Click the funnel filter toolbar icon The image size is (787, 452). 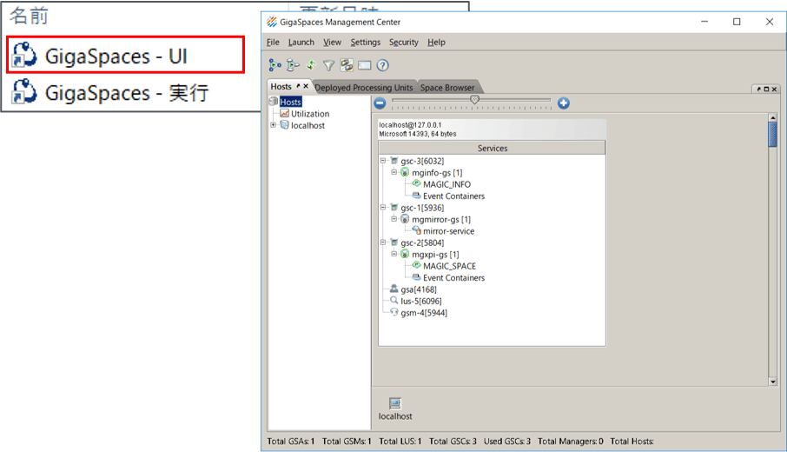click(328, 65)
